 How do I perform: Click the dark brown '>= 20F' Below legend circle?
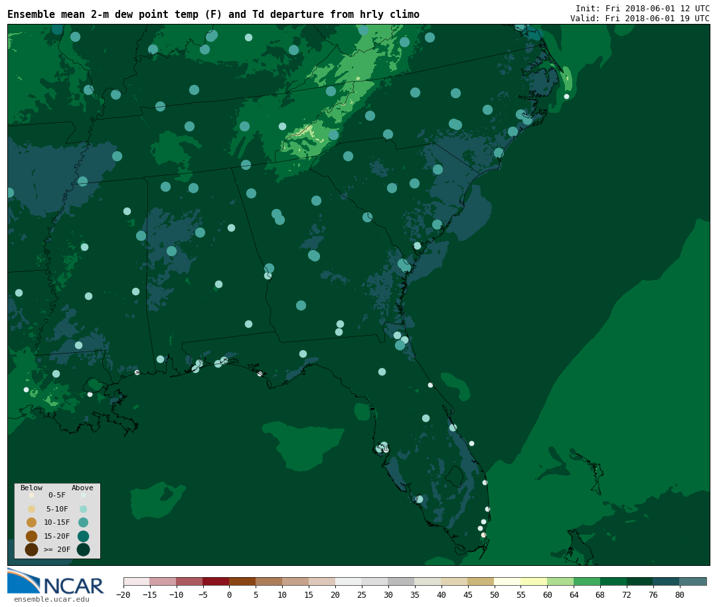(31, 549)
